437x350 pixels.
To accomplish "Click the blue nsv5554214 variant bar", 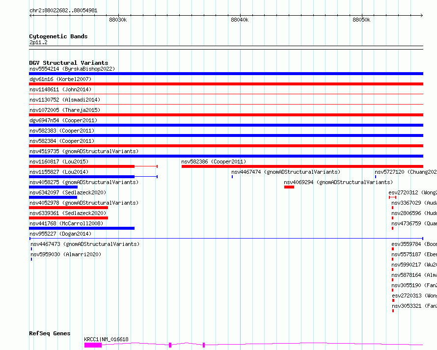I will (x=226, y=74).
